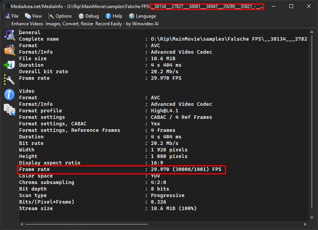Viewport: 318px width, 230px height.
Task: Open the Help menu
Action: pos(114,16)
